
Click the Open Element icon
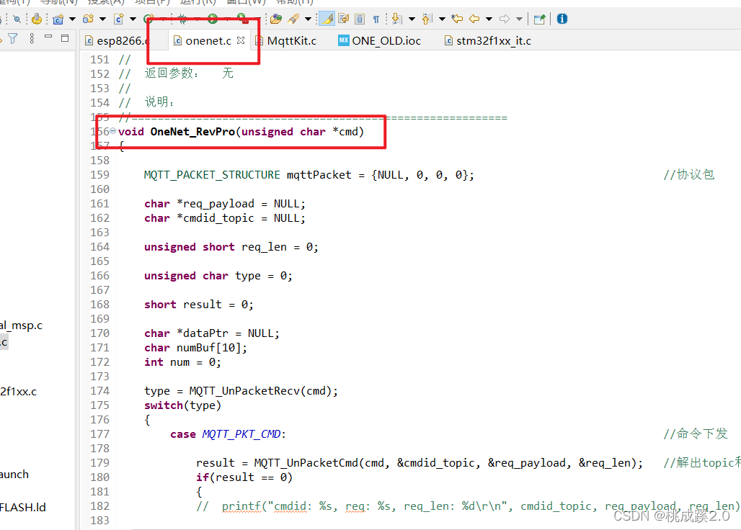tap(276, 19)
